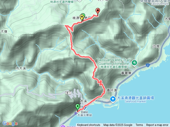Viewport: 170px width, 127px height.
Task: Open Keyboard shortcuts
Action: click(x=89, y=125)
